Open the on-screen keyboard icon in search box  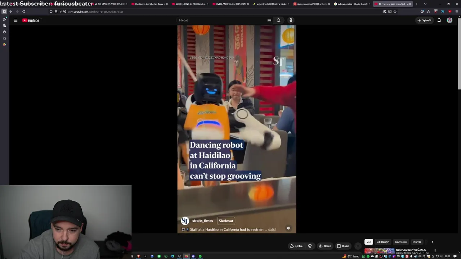pyautogui.click(x=269, y=20)
